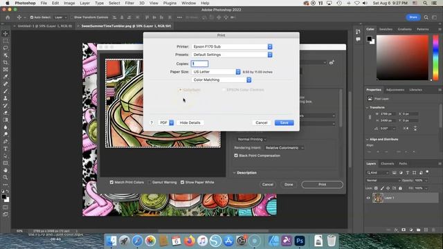Image resolution: width=443 pixels, height=249 pixels.
Task: Open the Trash in the Dock
Action: coord(332,241)
